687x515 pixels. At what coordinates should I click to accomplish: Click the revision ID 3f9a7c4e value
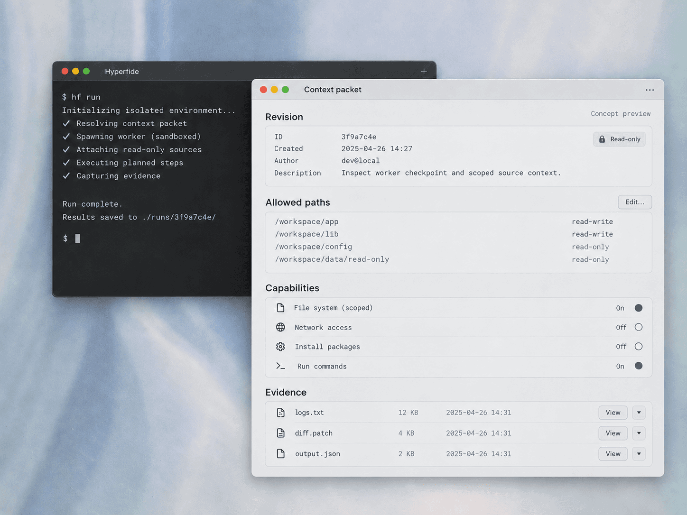click(x=359, y=137)
